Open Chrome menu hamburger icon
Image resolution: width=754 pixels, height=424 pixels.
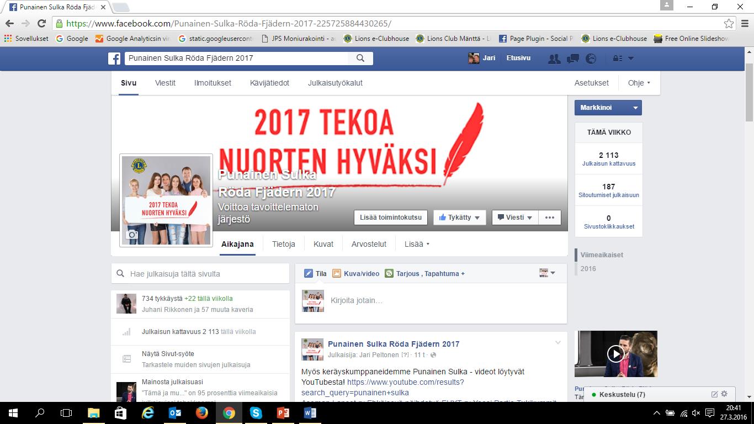pyautogui.click(x=745, y=24)
